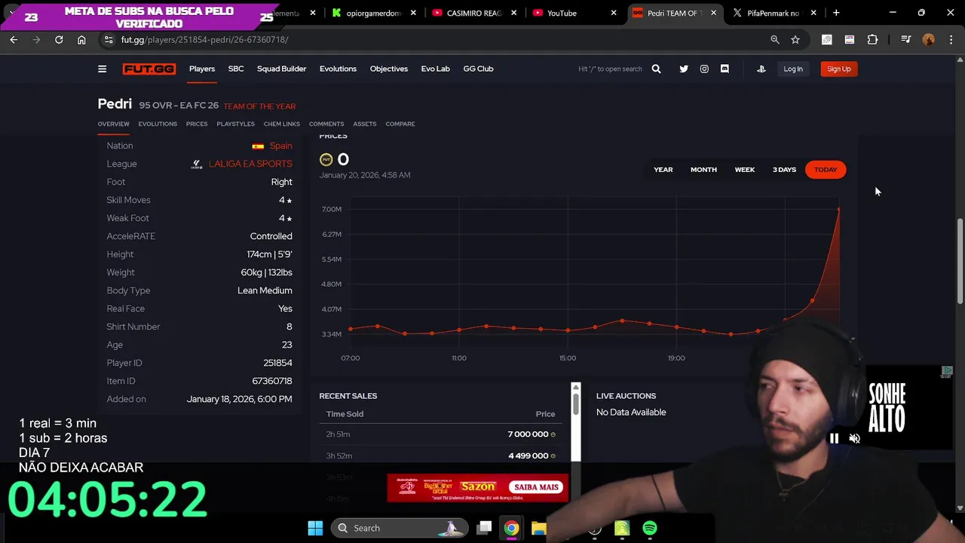The width and height of the screenshot is (965, 543).
Task: Open the Objectives nav item
Action: coord(389,69)
